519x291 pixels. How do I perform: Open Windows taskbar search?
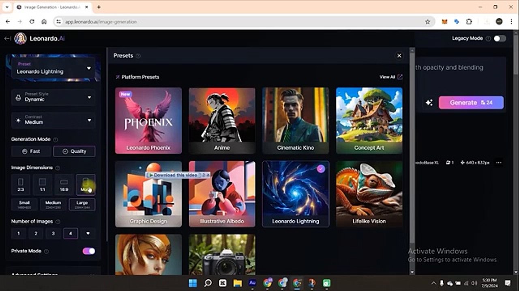208,283
